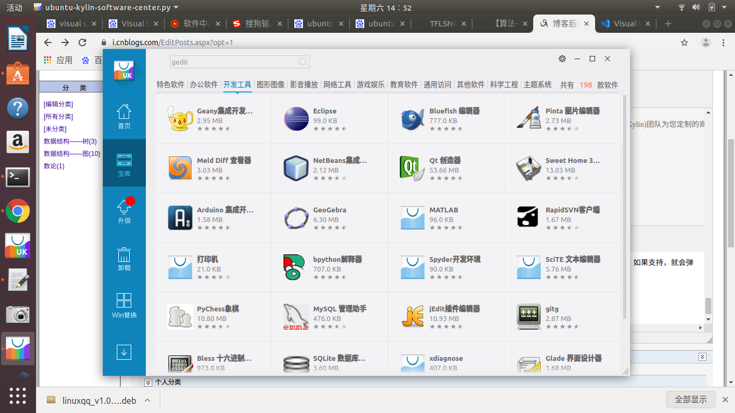Open the 打印机 app entry

coord(214,267)
